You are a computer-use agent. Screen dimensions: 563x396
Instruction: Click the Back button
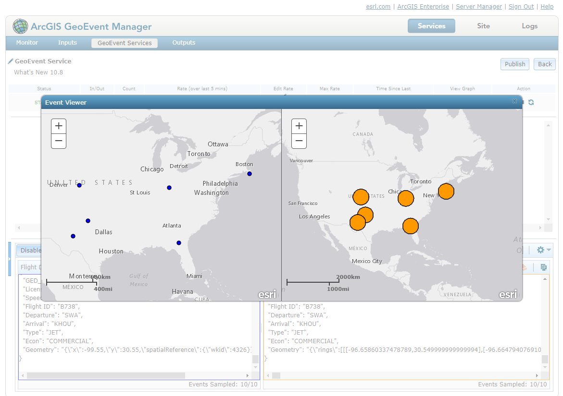pos(544,64)
